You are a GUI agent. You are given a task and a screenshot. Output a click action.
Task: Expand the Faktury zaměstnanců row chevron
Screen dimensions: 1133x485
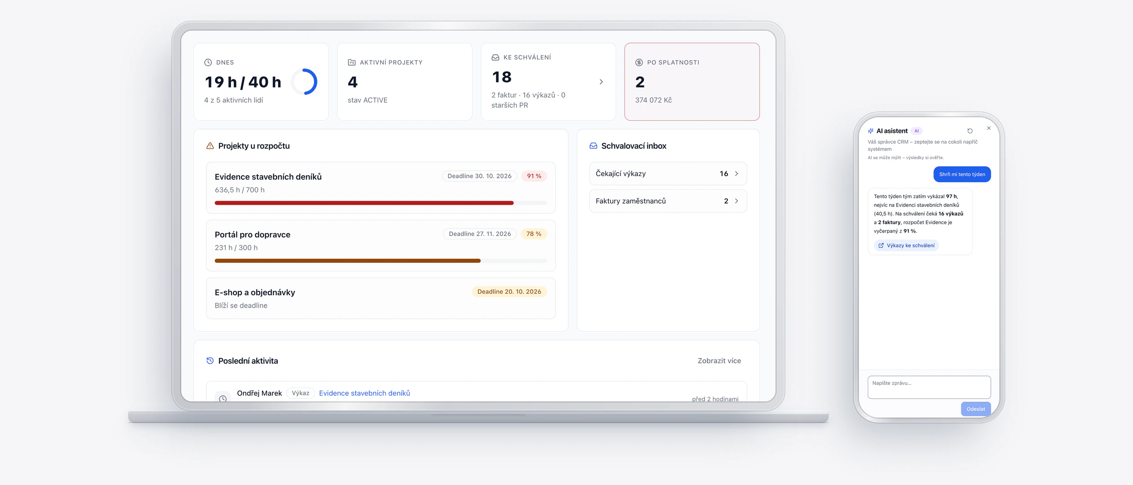pyautogui.click(x=736, y=201)
